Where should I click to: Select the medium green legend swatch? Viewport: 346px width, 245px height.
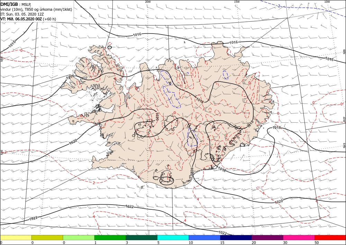click(x=110, y=237)
